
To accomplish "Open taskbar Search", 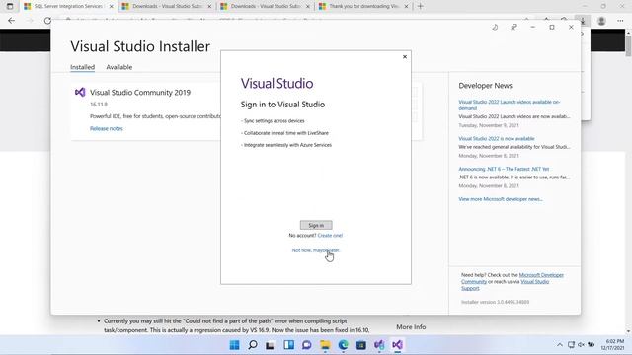I will pos(253,345).
